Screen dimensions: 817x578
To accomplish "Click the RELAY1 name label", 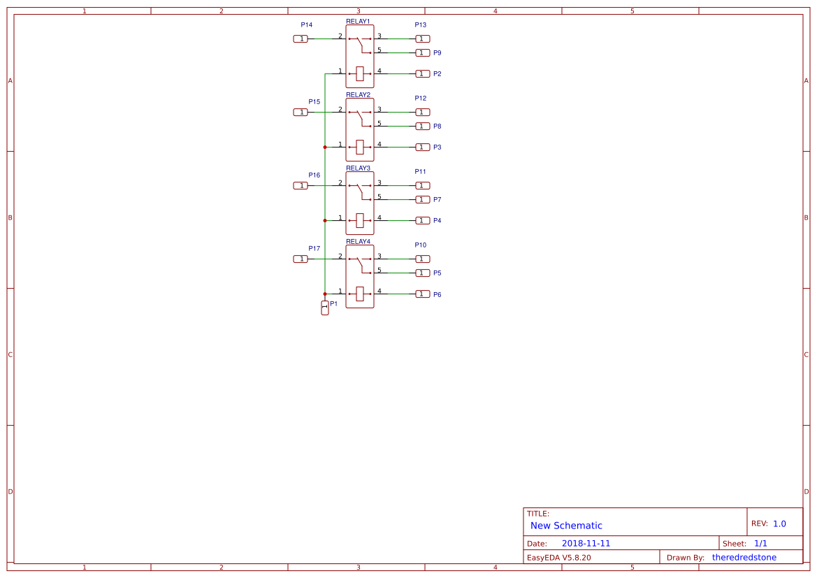I will tap(358, 22).
